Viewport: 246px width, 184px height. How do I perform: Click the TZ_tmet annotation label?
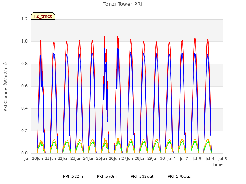43,16
